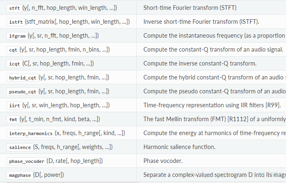Follow the plain cqt function link
Viewport: 287px width, 183px height.
[x=13, y=50]
